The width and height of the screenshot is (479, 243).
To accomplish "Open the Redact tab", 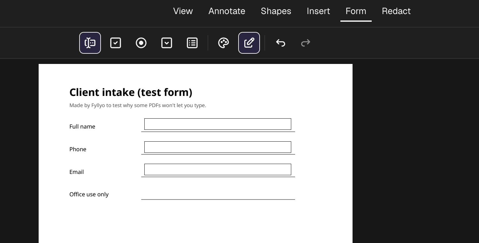I will 396,11.
